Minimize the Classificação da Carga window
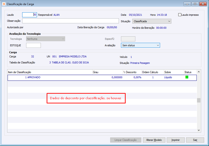Viewport: 209px width, 146px height. (187, 4)
